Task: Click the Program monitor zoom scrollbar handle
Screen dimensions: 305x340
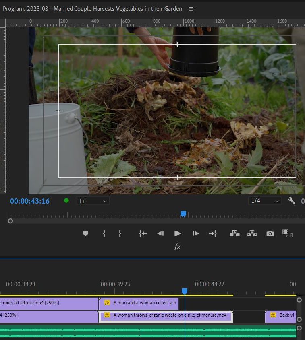Action: pyautogui.click(x=10, y=221)
